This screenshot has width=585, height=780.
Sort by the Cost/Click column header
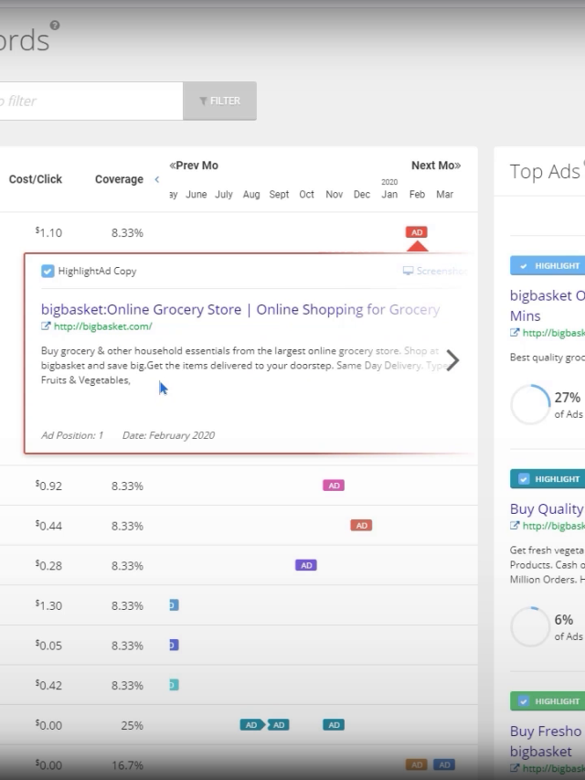pos(36,179)
